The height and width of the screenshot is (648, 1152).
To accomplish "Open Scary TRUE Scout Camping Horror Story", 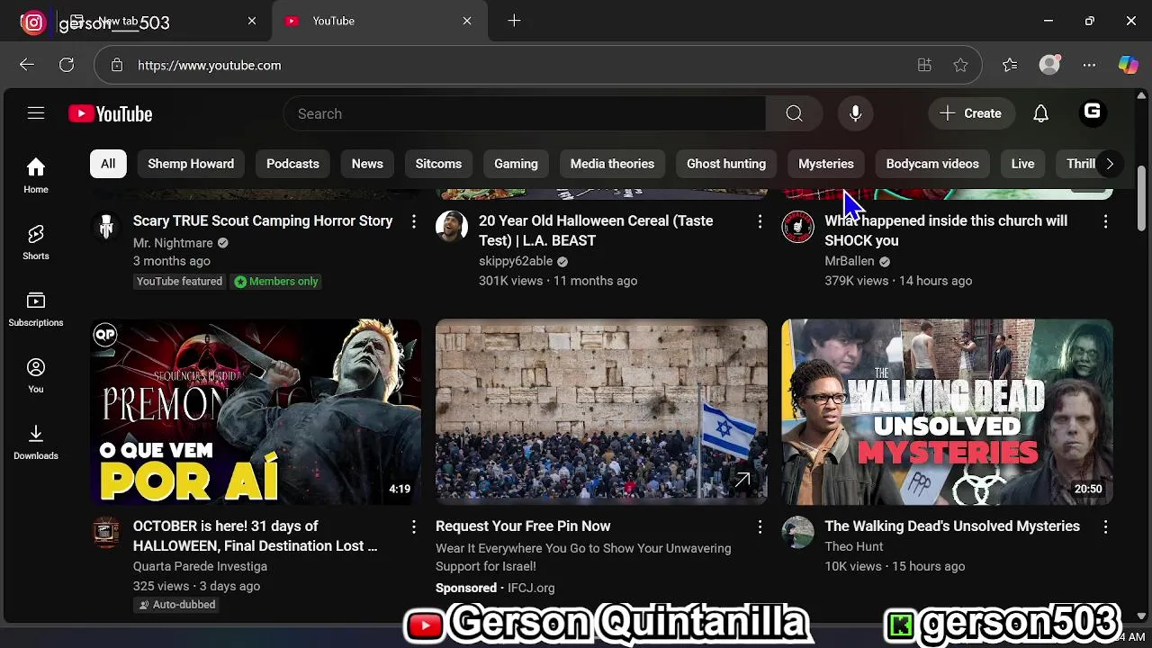I will click(263, 220).
